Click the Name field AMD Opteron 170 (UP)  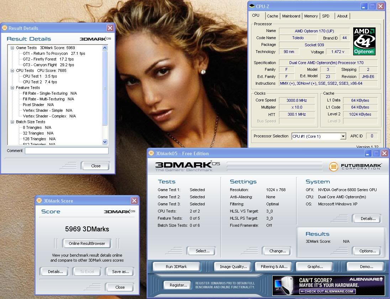click(315, 31)
